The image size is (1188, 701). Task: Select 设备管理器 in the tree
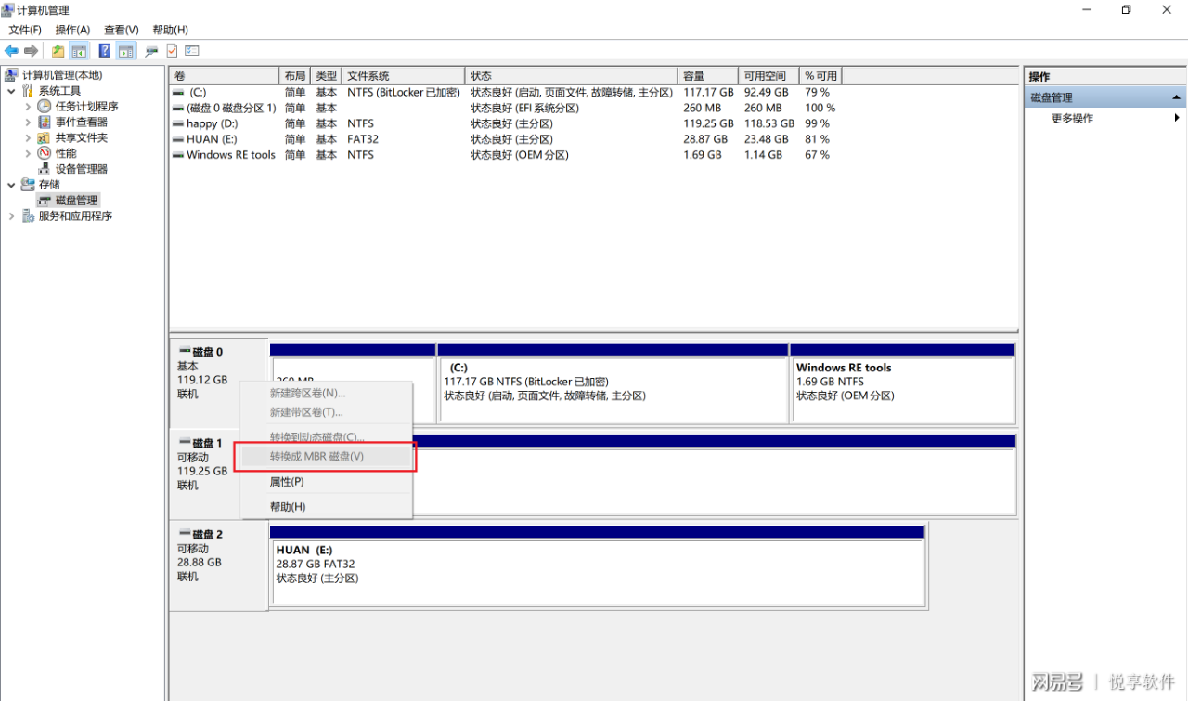coord(82,169)
